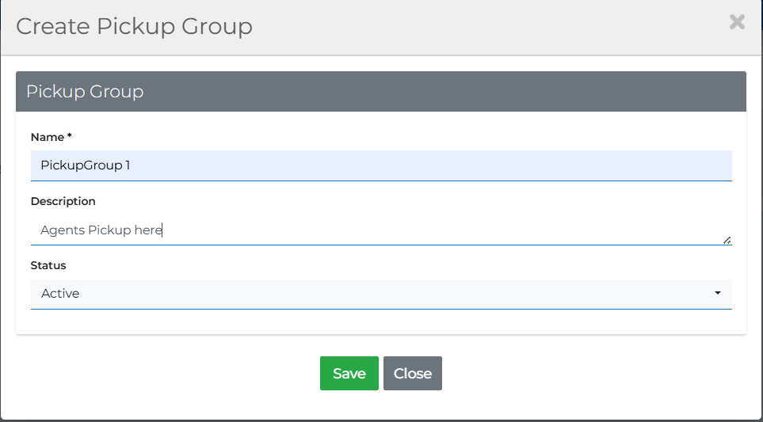This screenshot has height=422, width=763.
Task: Dismiss the dialog with the X icon
Action: tap(737, 22)
